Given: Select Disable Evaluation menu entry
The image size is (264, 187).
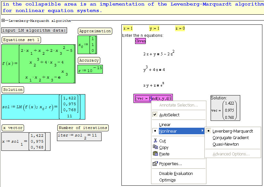Looking at the screenshot, I should click(176, 173).
